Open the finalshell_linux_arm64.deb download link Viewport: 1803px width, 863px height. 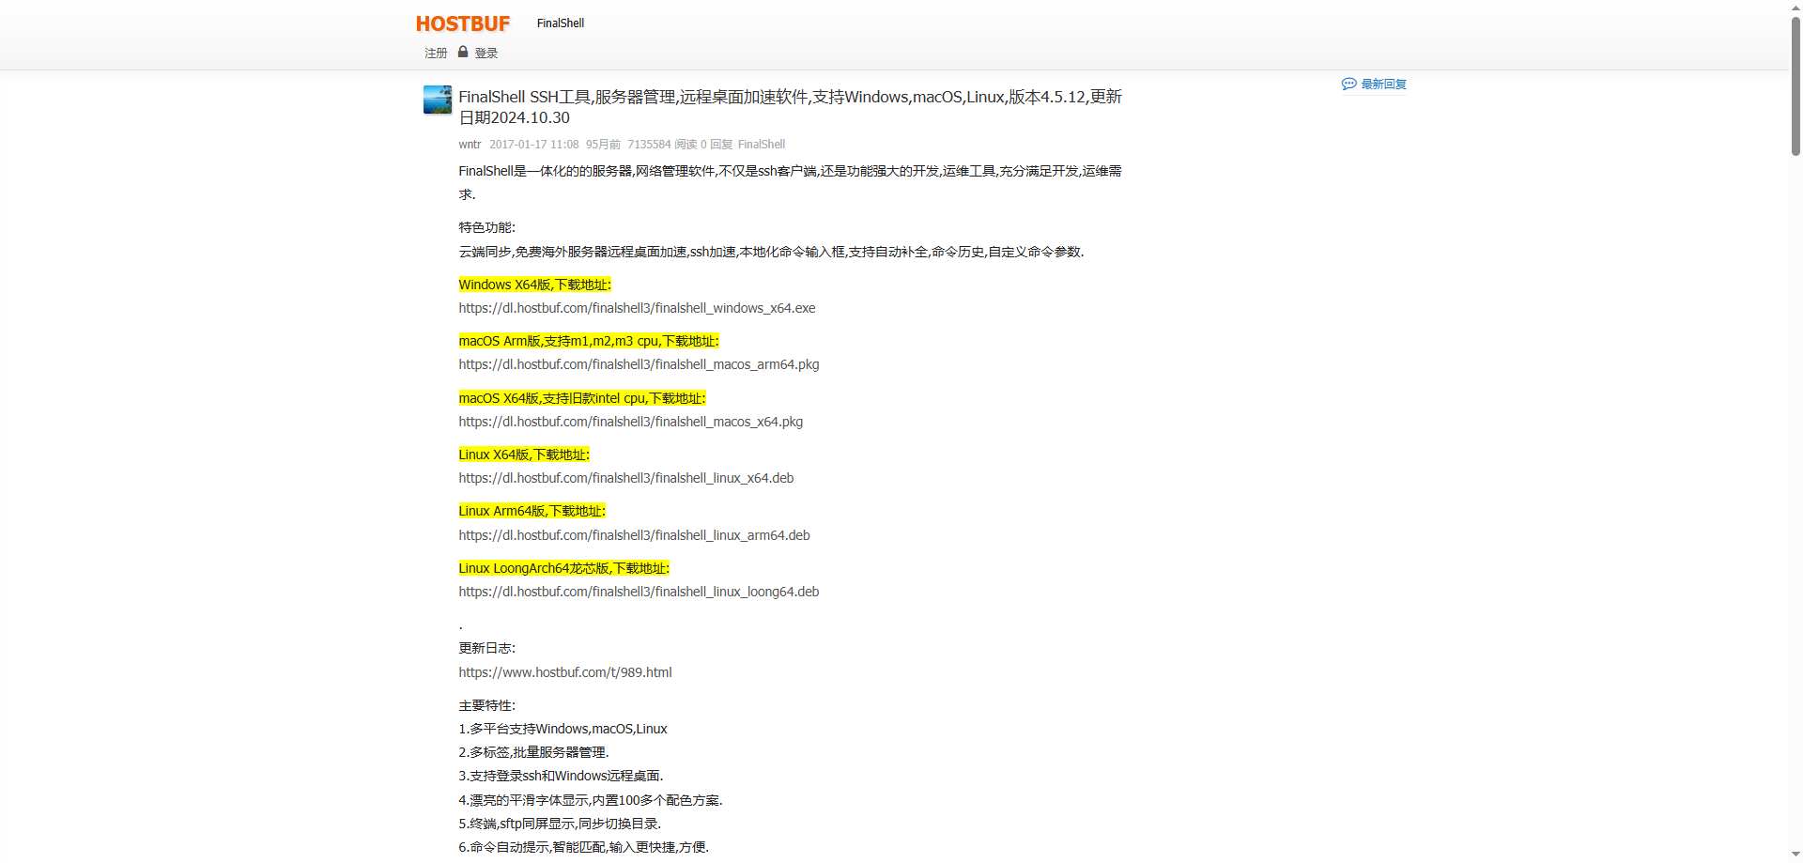(634, 535)
